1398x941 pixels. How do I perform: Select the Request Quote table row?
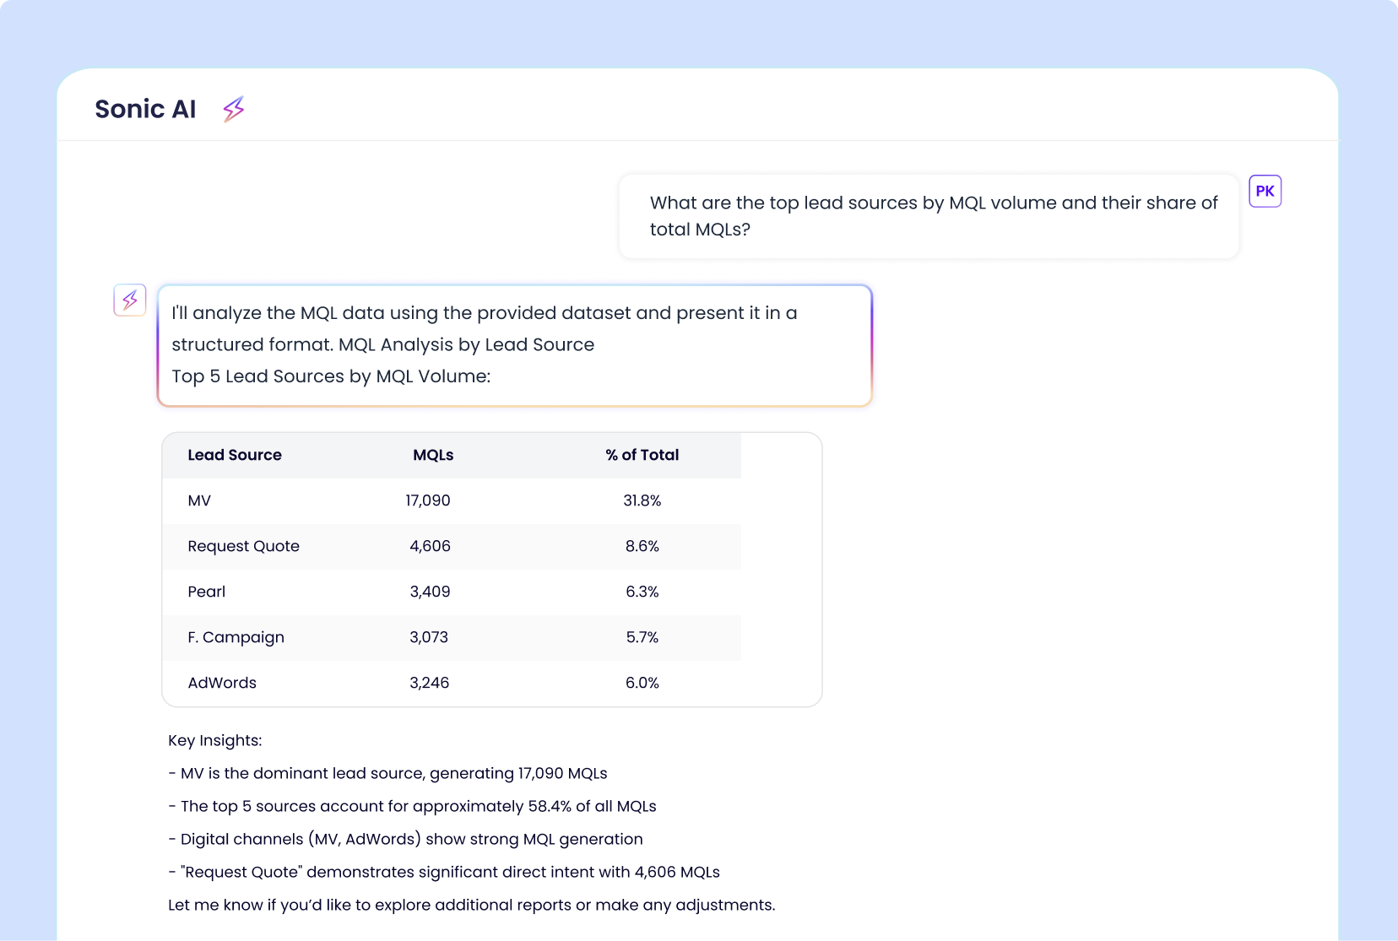pos(452,546)
